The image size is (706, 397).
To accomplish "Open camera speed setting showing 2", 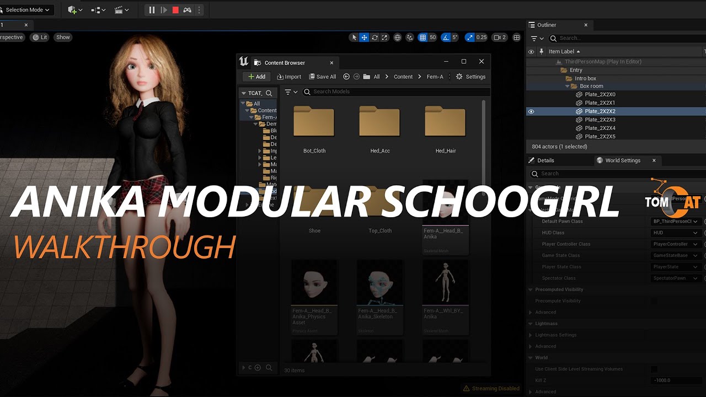I will coord(500,37).
